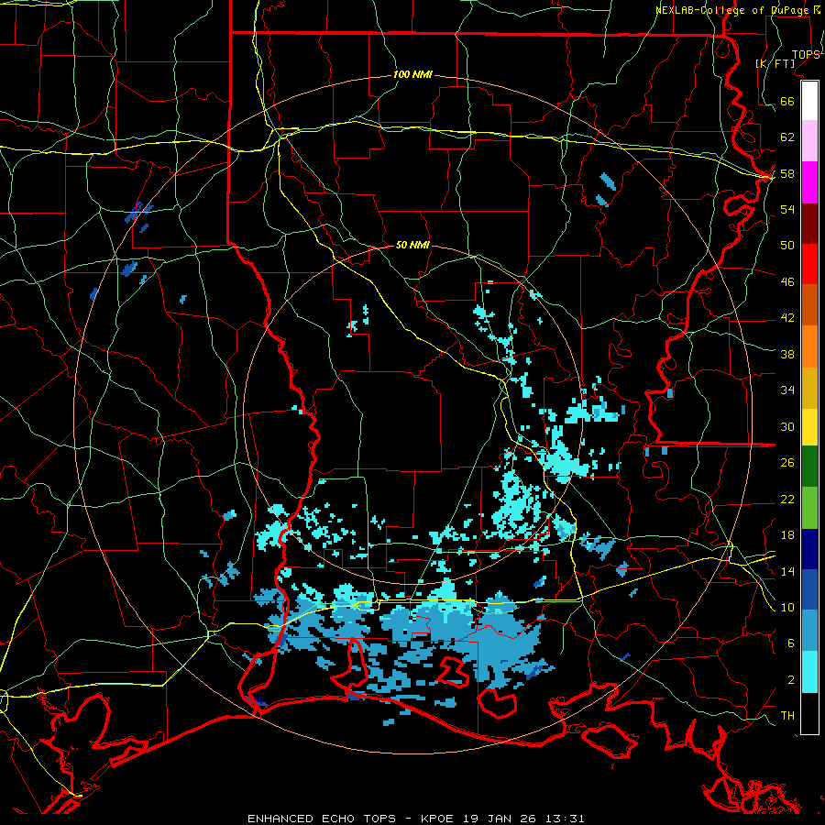Click the legend value 62
The width and height of the screenshot is (825, 825).
787,137
